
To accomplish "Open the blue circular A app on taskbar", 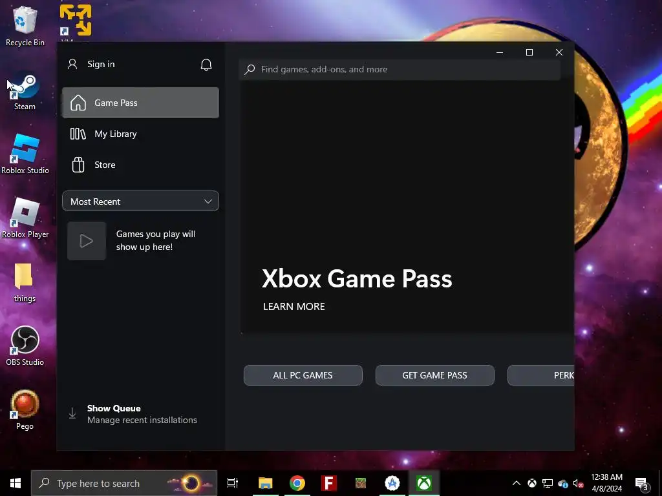I will point(392,483).
